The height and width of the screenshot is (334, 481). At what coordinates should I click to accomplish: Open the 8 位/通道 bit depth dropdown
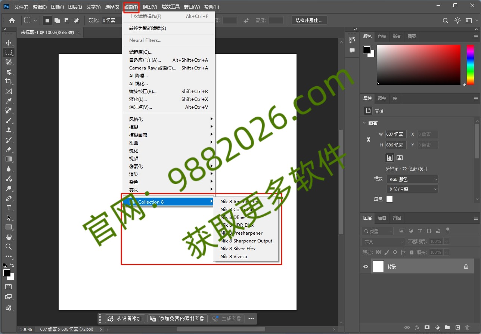412,189
